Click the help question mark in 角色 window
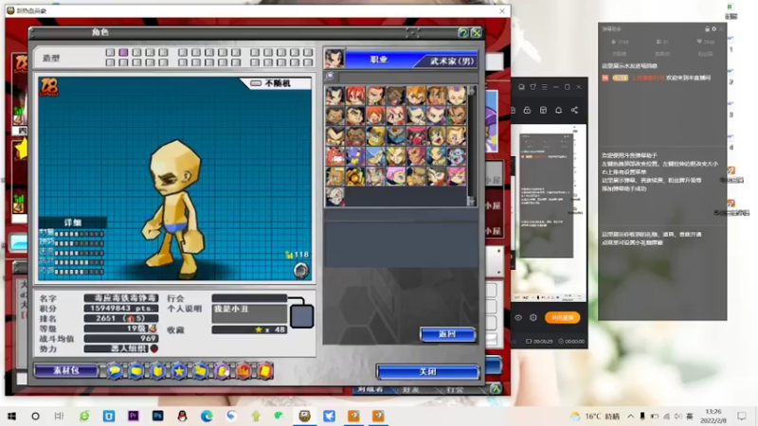Viewport: 758px width, 426px height. pyautogui.click(x=463, y=33)
